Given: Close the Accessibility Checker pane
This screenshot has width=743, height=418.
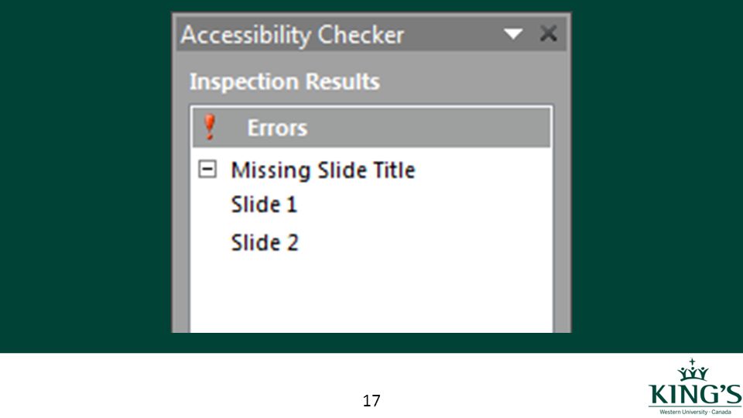Looking at the screenshot, I should 548,33.
